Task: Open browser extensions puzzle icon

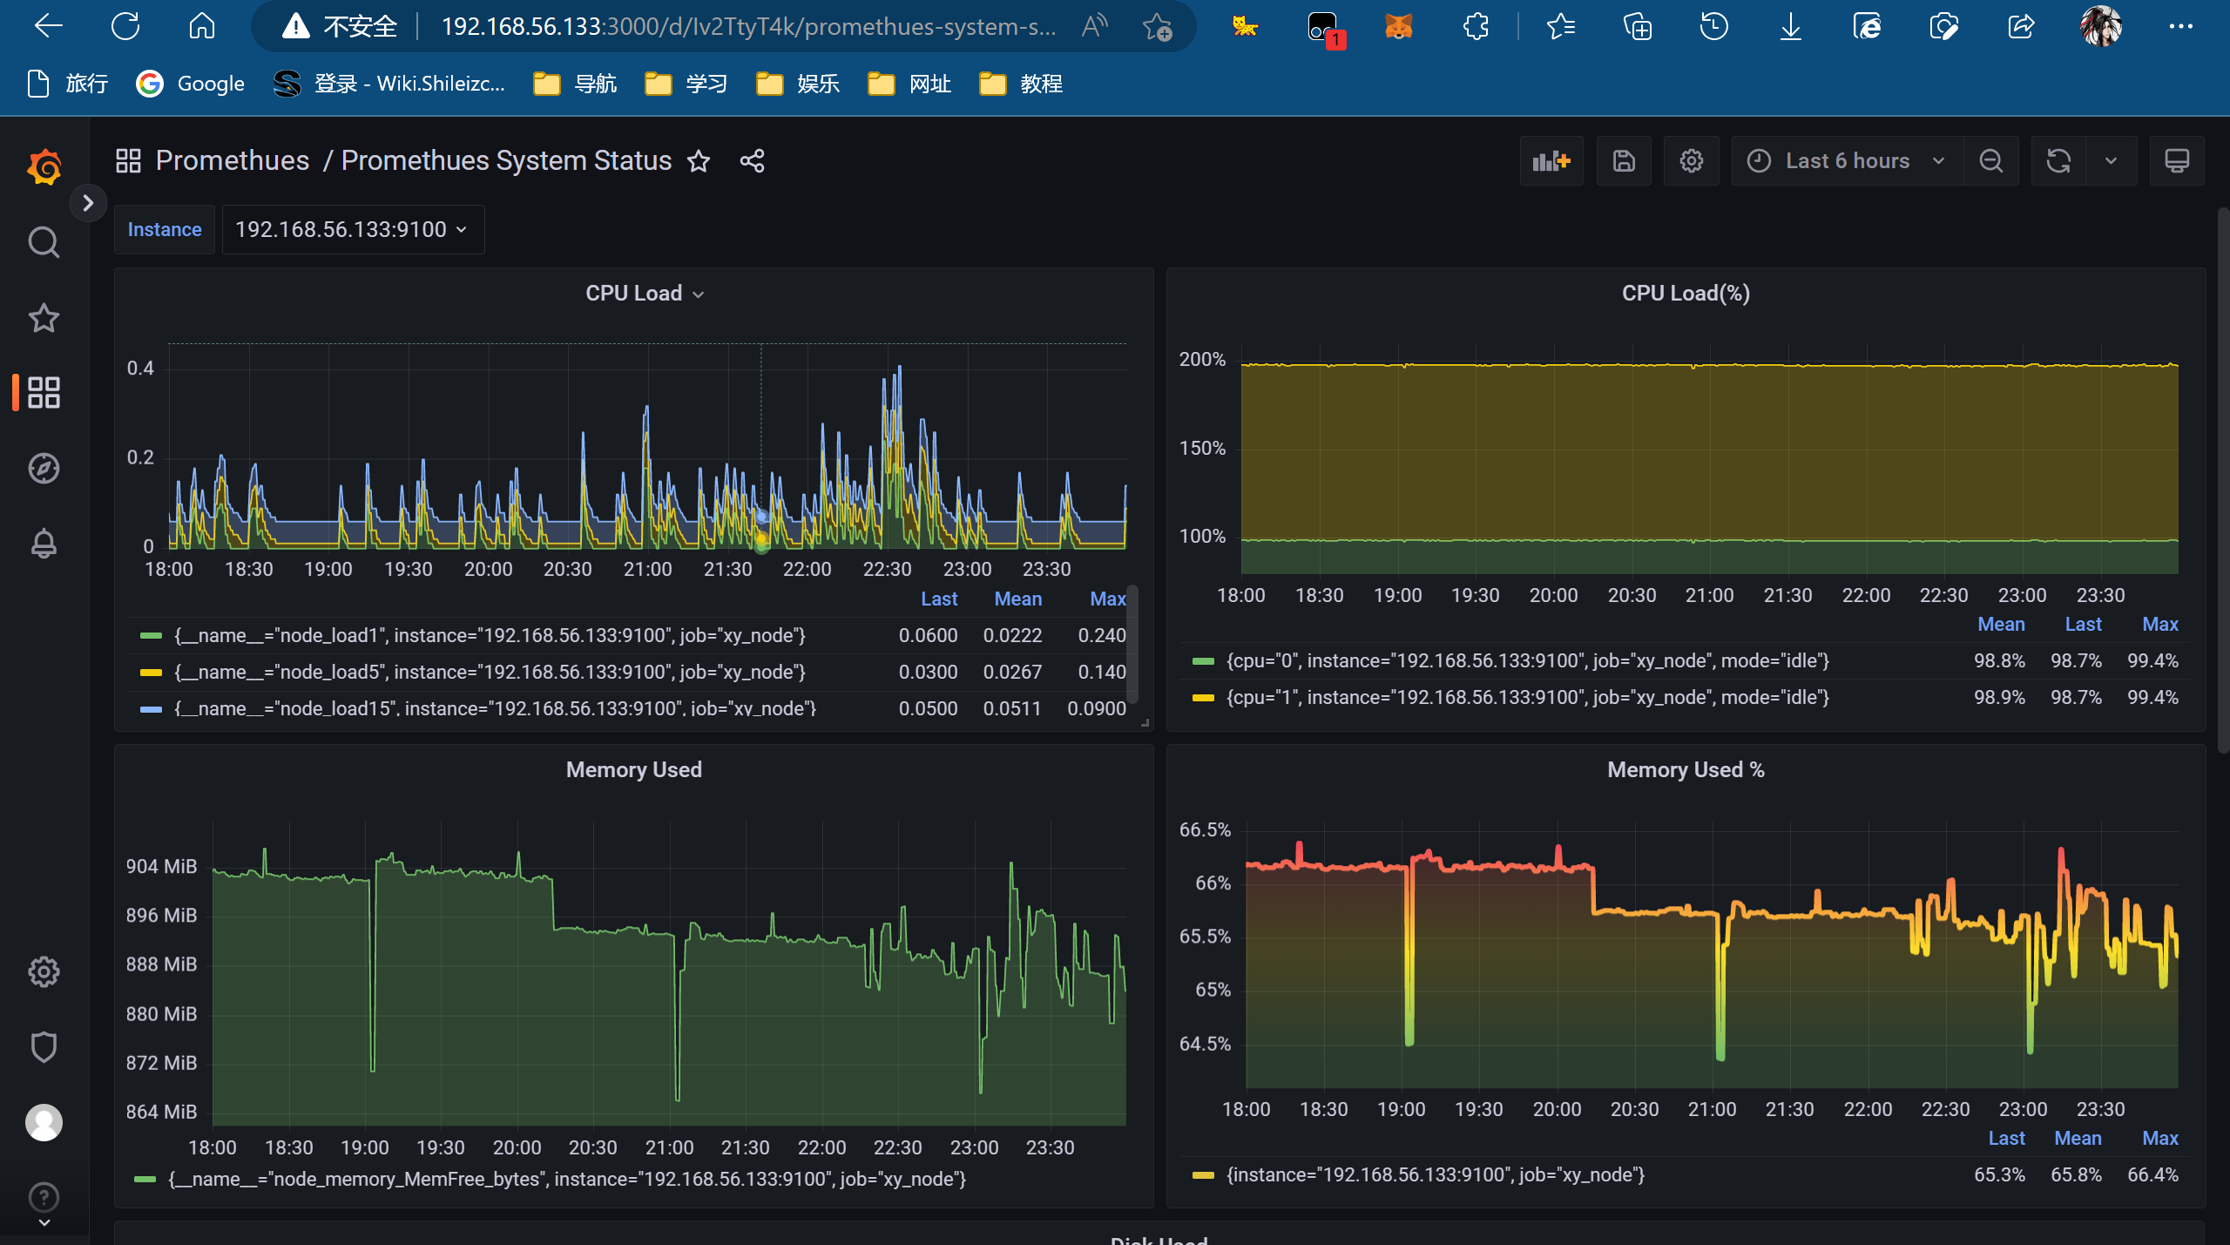Action: pyautogui.click(x=1476, y=26)
